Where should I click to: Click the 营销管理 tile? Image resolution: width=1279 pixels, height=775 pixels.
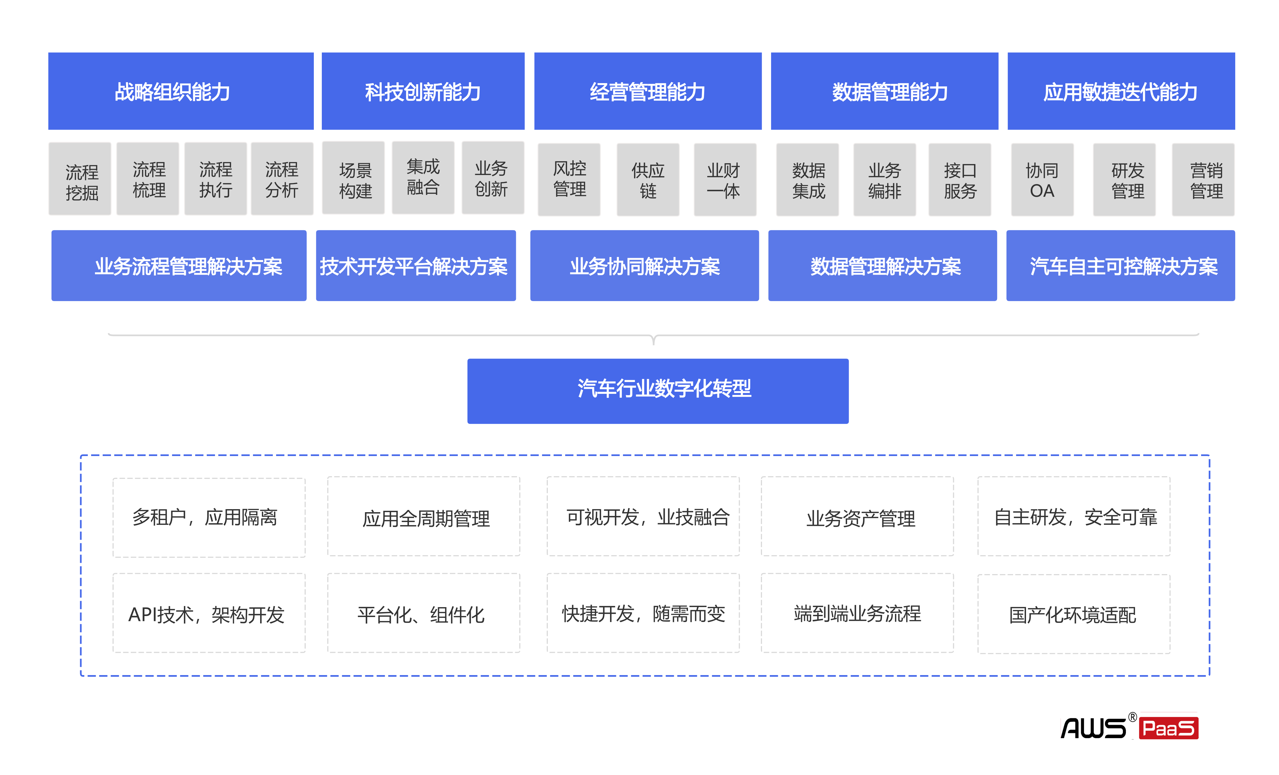(1204, 180)
